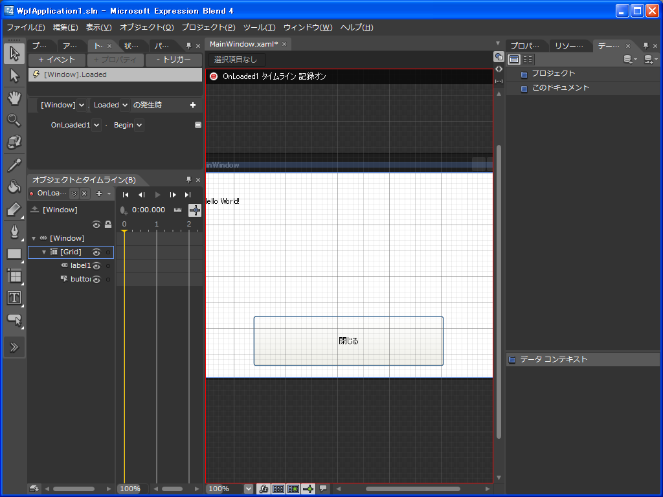Activate the Zoom magnifier tool
The image size is (663, 497).
tap(14, 120)
